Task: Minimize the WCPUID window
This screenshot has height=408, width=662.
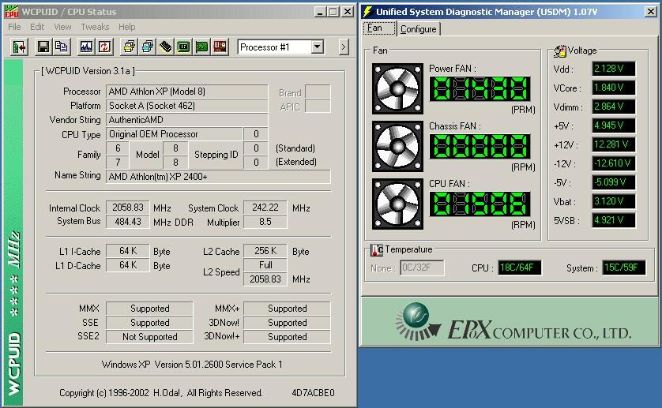Action: (320, 12)
